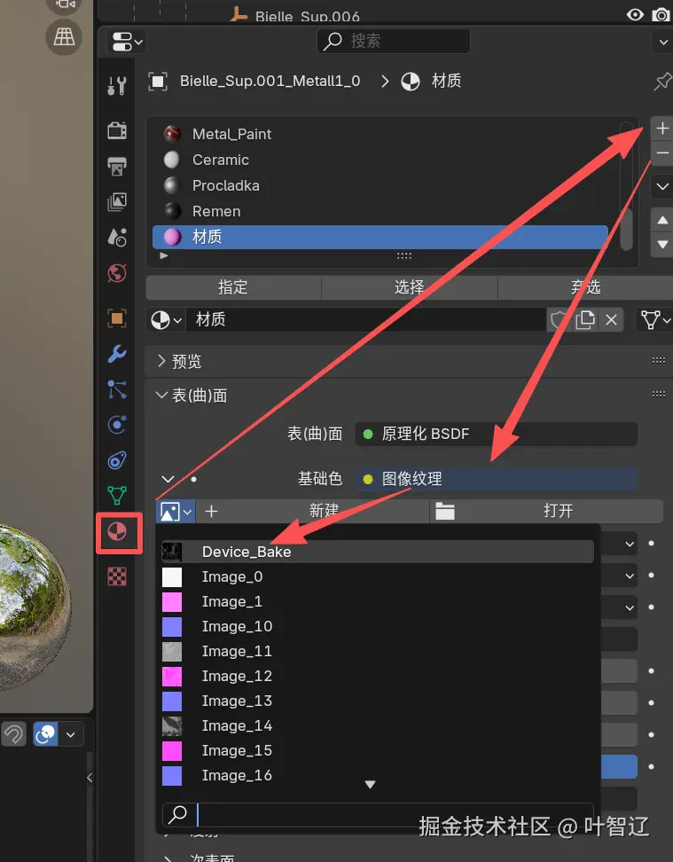Open the 图像纹理 base color selector
This screenshot has width=673, height=862.
(496, 479)
